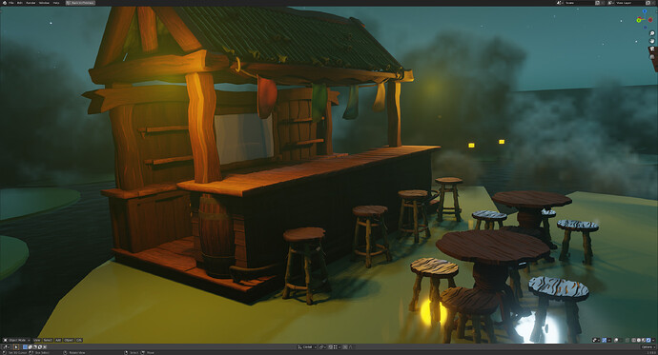
Task: Select wireframe viewport shading
Action: click(x=633, y=341)
